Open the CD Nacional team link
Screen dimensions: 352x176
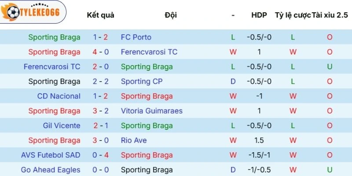click(x=59, y=96)
